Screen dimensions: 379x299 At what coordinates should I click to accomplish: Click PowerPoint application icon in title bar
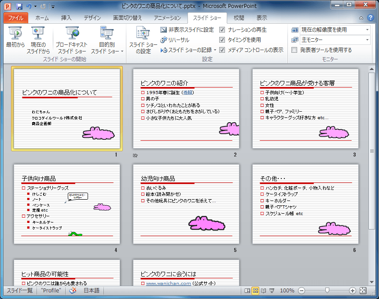[x=8, y=6]
